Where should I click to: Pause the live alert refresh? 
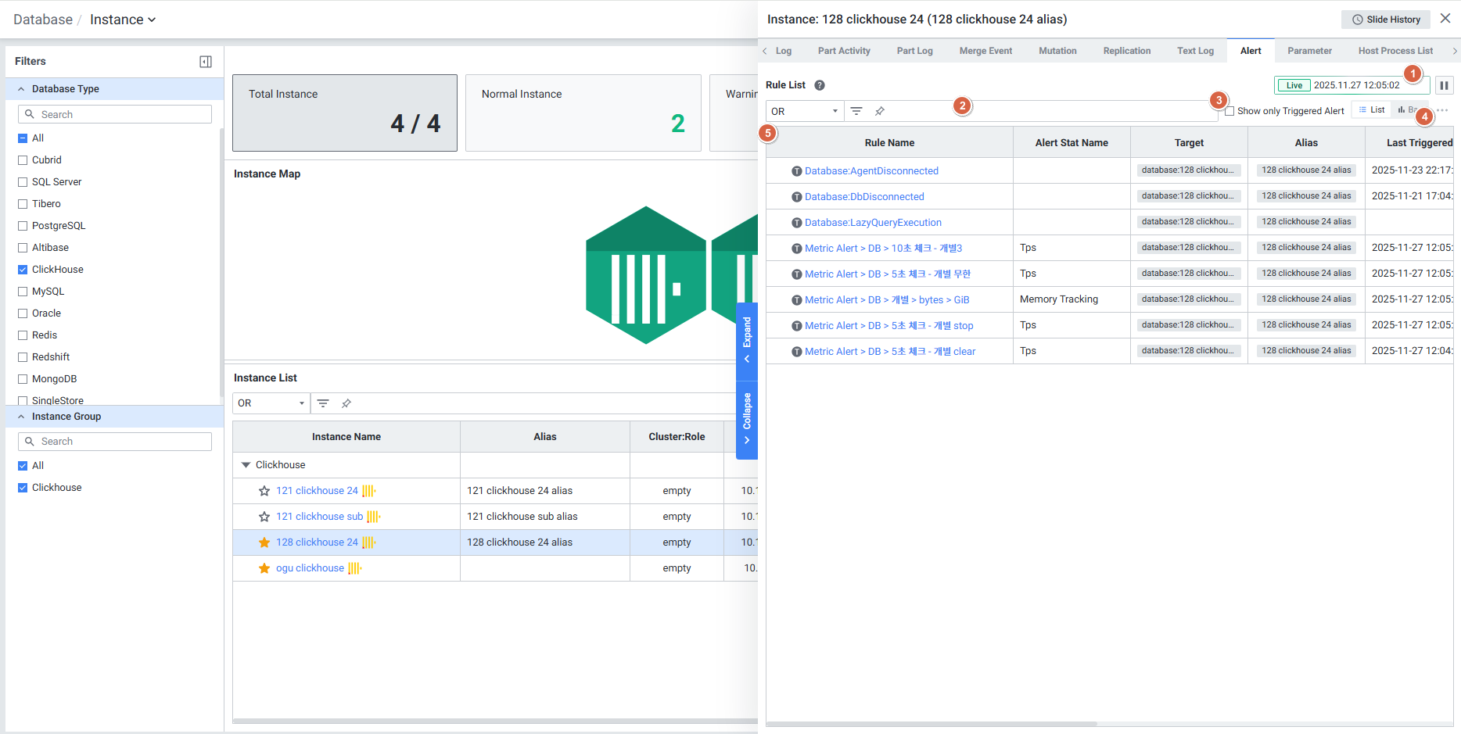coord(1444,85)
